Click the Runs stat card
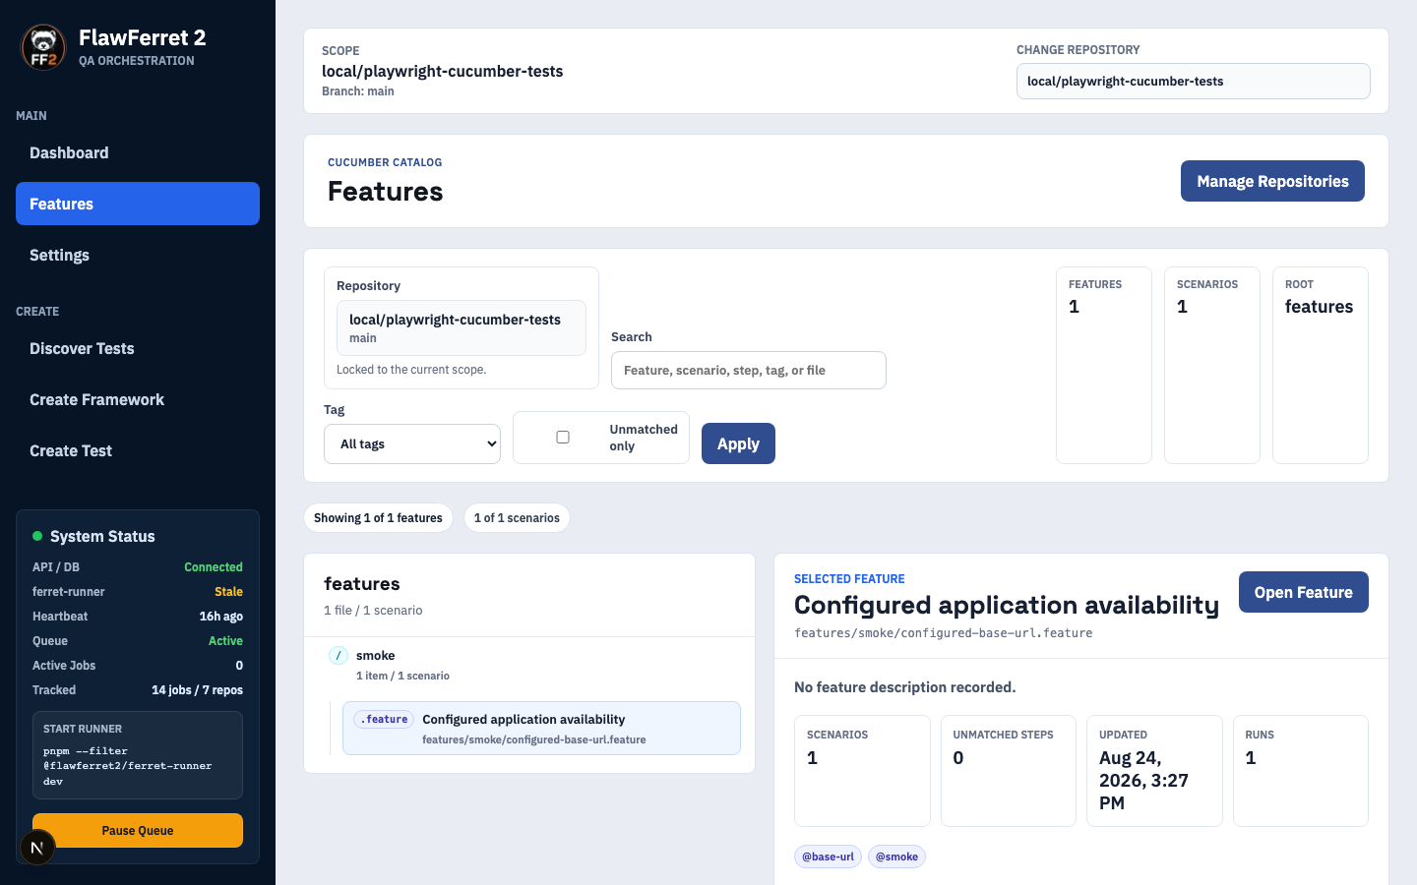Image resolution: width=1417 pixels, height=885 pixels. click(x=1301, y=771)
